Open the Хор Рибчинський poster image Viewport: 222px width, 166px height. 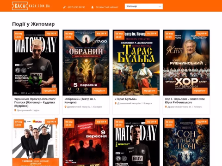pyautogui.click(x=186, y=63)
